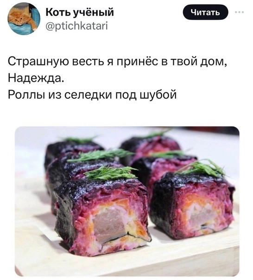
Task: Click the herring filling of the left roll
Action: (109, 224)
